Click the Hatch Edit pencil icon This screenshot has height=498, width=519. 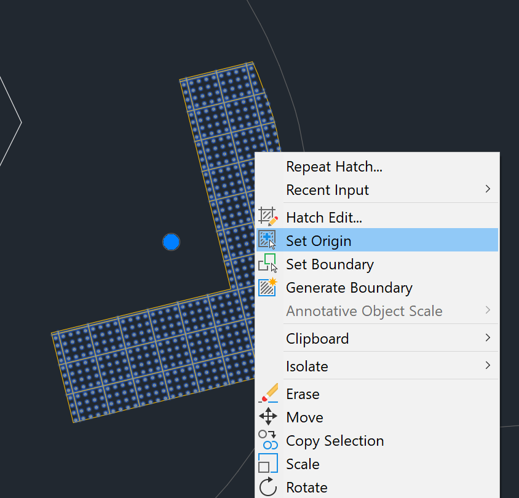(267, 217)
